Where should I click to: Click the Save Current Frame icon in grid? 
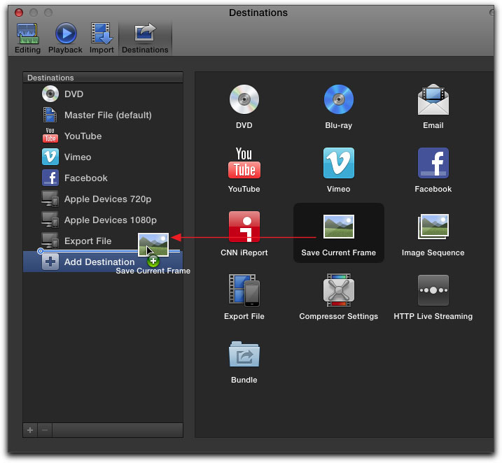(339, 227)
